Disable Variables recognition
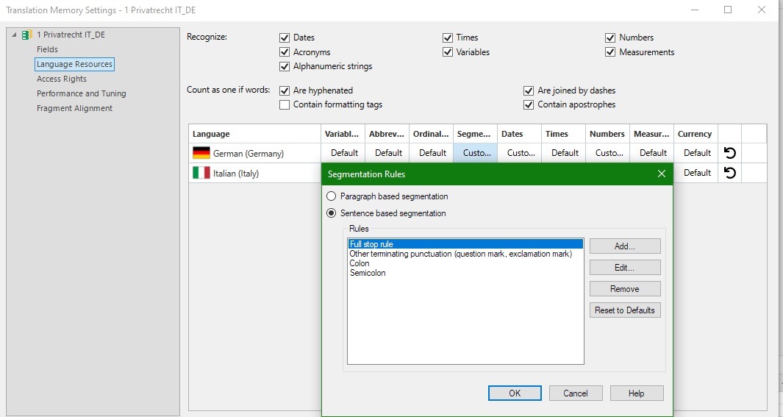 pyautogui.click(x=448, y=52)
